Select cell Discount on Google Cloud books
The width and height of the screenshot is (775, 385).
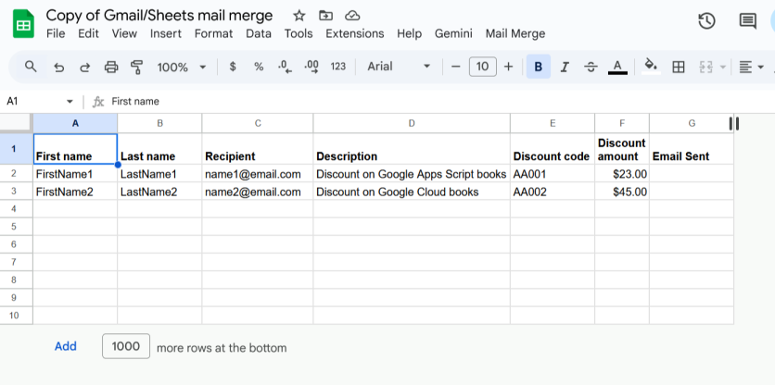click(412, 192)
